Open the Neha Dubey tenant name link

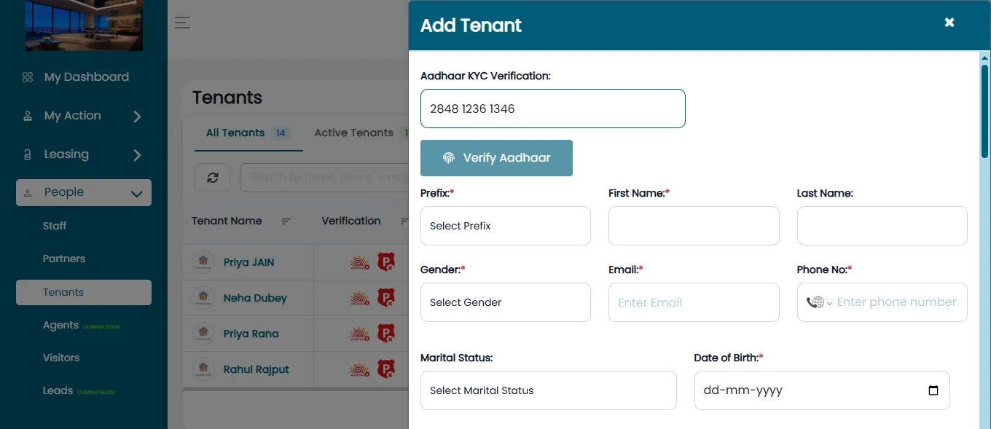pyautogui.click(x=255, y=298)
